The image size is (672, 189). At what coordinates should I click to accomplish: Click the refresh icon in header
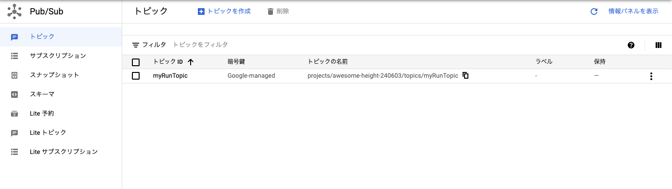click(x=594, y=12)
